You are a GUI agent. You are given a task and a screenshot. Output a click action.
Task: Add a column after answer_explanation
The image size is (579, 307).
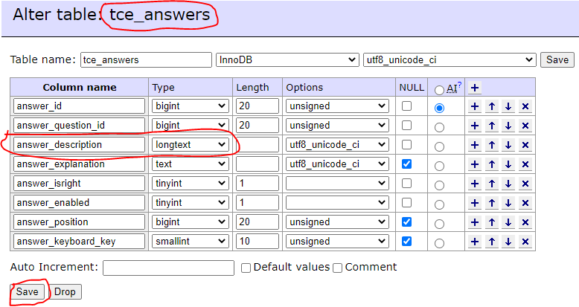point(475,164)
